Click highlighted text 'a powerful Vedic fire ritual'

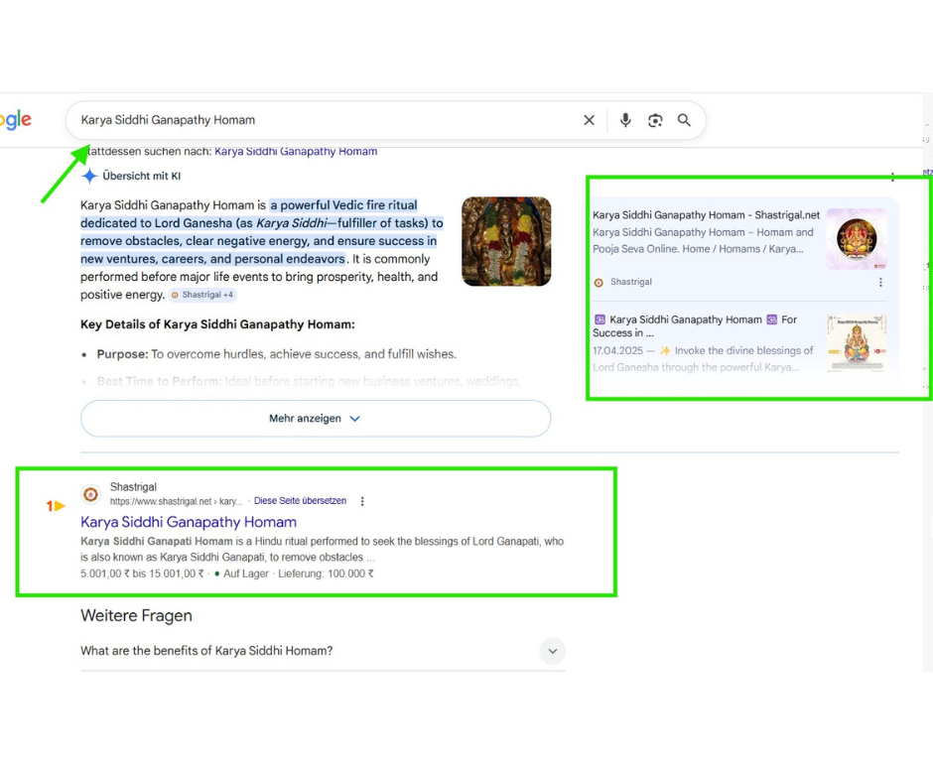coord(344,205)
